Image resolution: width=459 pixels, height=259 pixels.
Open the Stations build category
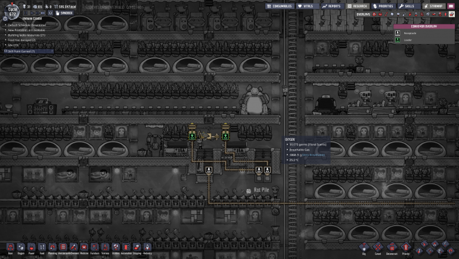coord(106,248)
